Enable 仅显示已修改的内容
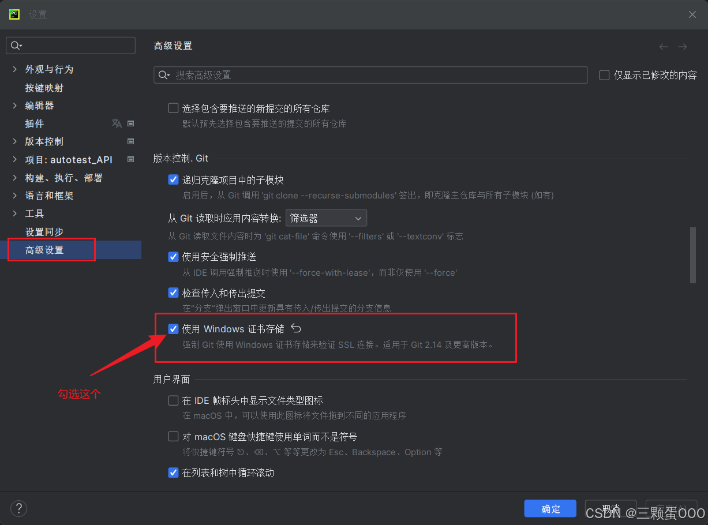 (x=604, y=74)
